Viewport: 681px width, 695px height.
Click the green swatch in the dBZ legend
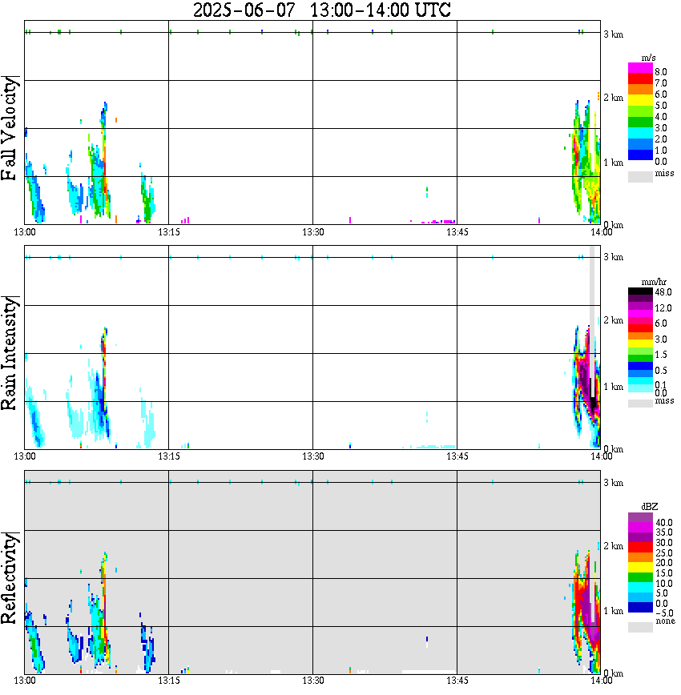click(640, 577)
